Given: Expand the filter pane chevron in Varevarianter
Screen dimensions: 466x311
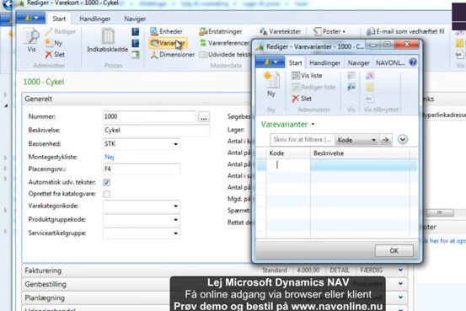Looking at the screenshot, I should 403,139.
